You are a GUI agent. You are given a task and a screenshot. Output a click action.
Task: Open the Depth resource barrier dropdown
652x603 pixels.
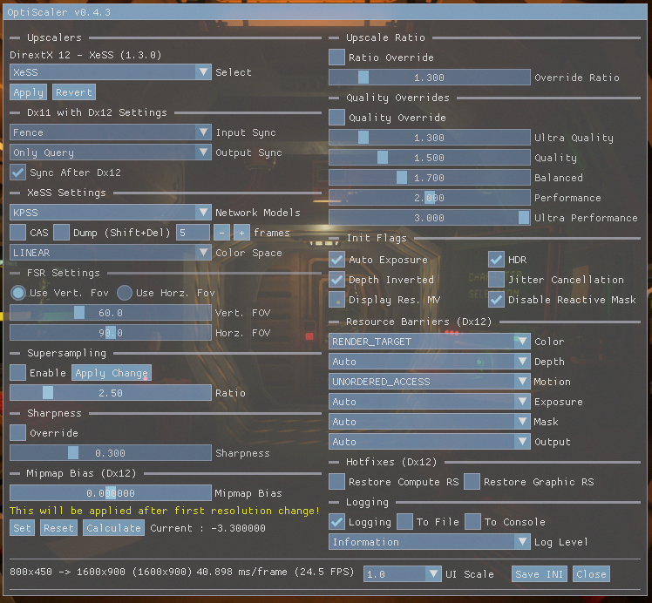coord(430,362)
